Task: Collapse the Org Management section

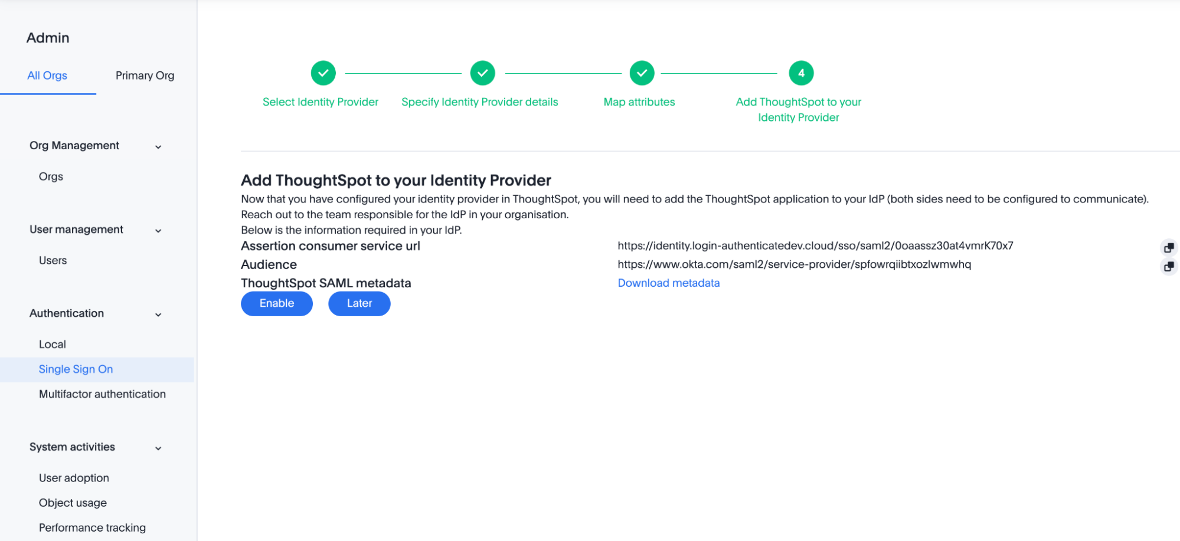Action: pos(158,146)
